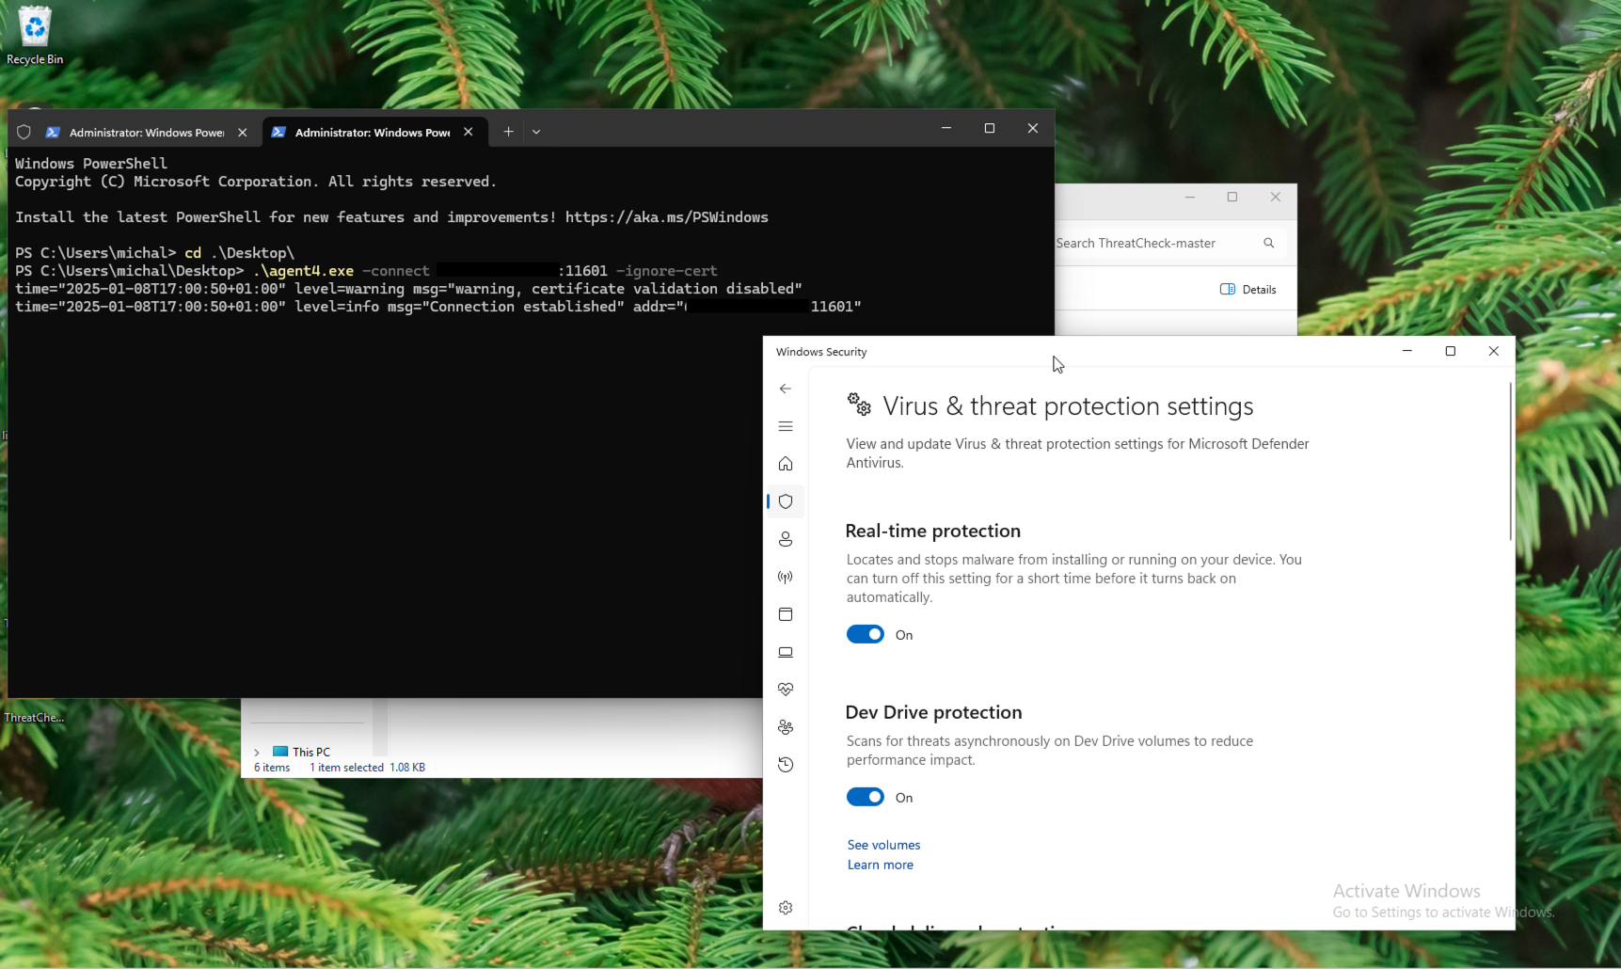Screen dimensions: 1621x969
Task: Maximize the terminal window
Action: coord(990,128)
